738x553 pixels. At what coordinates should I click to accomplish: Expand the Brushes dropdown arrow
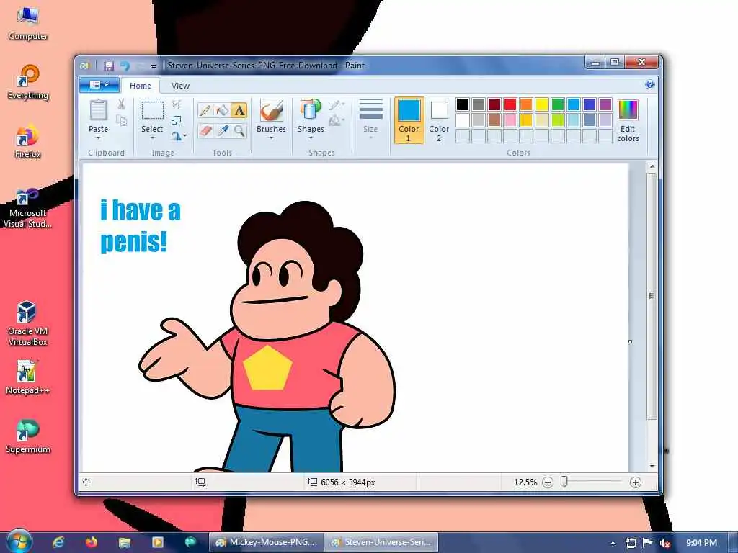272,138
